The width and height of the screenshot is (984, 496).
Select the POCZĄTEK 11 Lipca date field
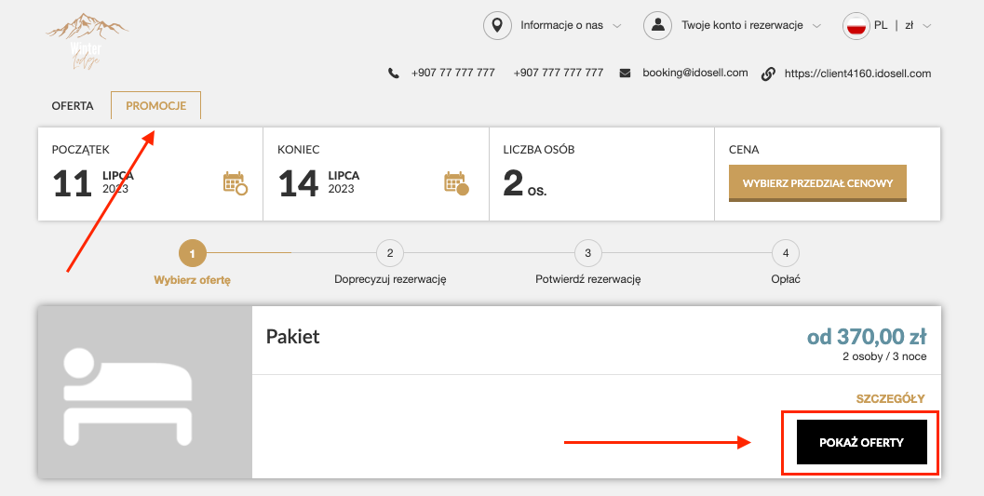(151, 174)
